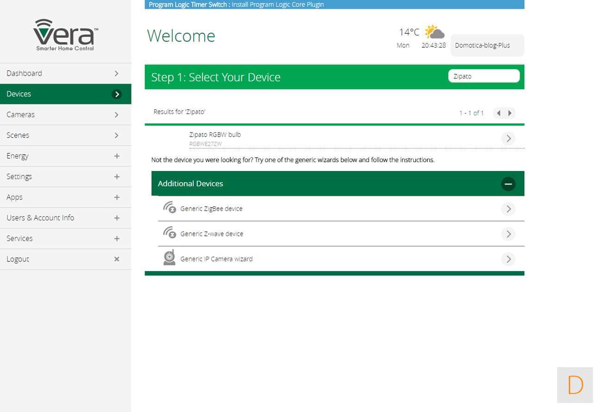Image resolution: width=602 pixels, height=412 pixels.
Task: Click Install Program Logic Core Plugin link
Action: [277, 5]
